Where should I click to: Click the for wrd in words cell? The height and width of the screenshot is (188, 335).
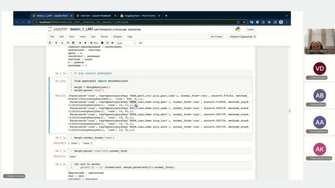159,166
